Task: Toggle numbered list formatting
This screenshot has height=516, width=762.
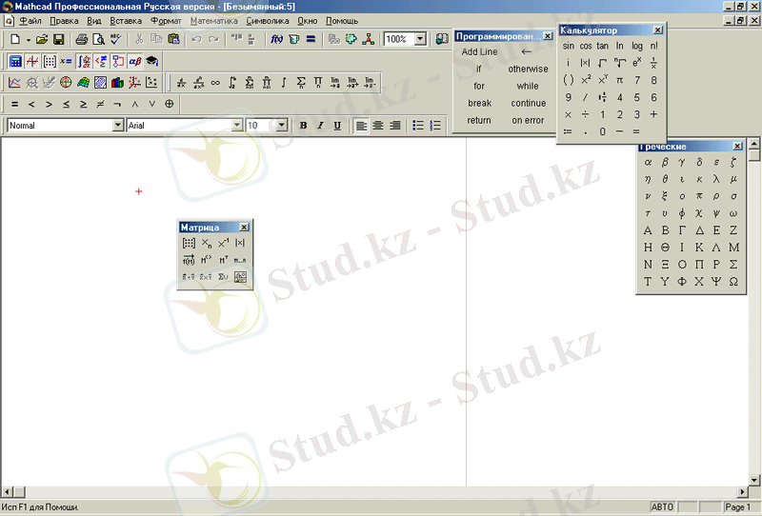Action: point(435,126)
